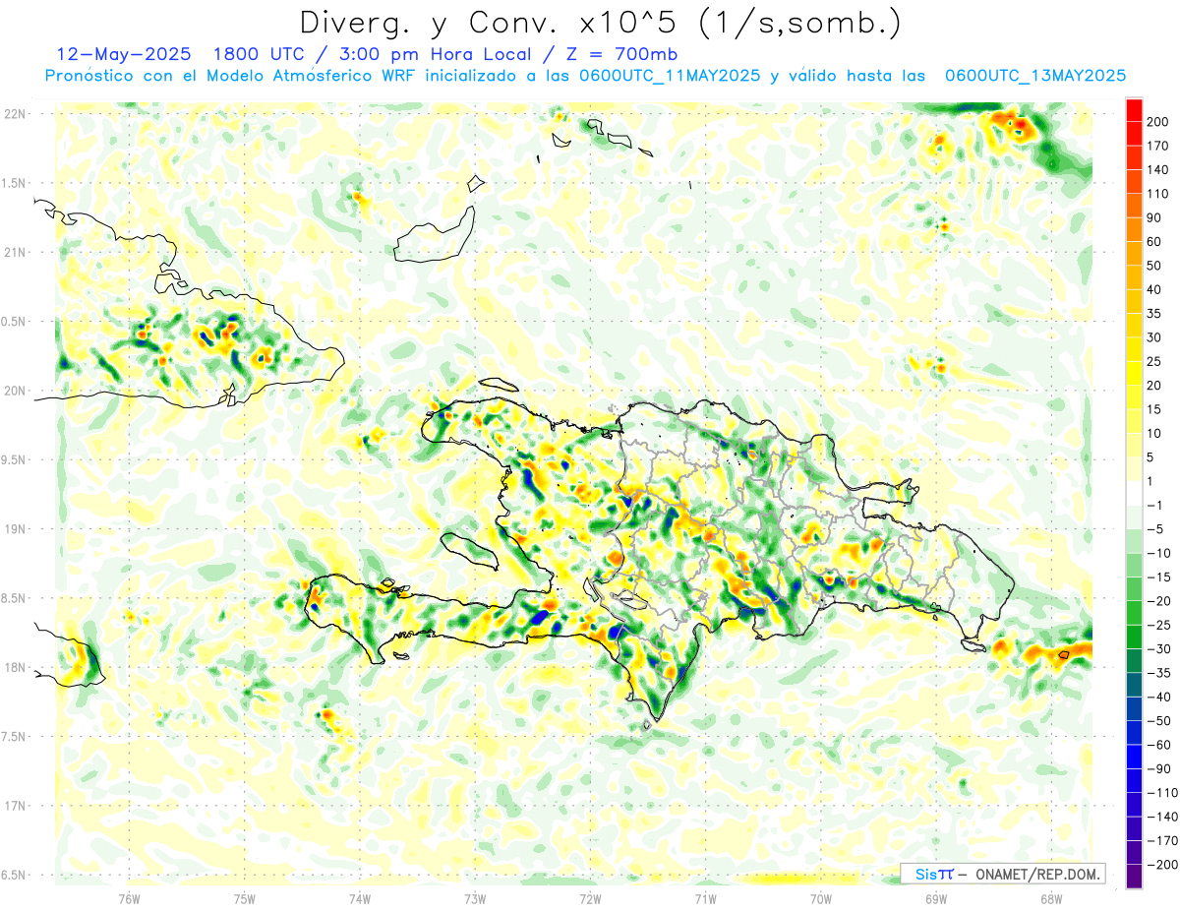Click the '75W' longitude label
The width and height of the screenshot is (1180, 912).
click(x=245, y=898)
